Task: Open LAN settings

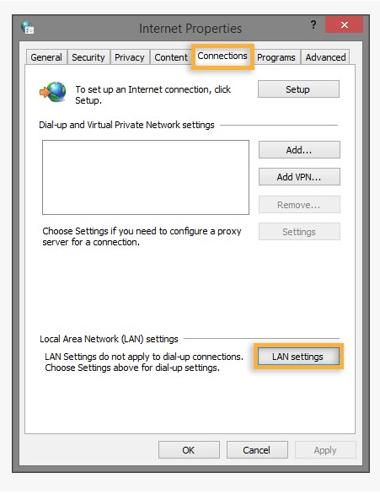Action: (298, 357)
